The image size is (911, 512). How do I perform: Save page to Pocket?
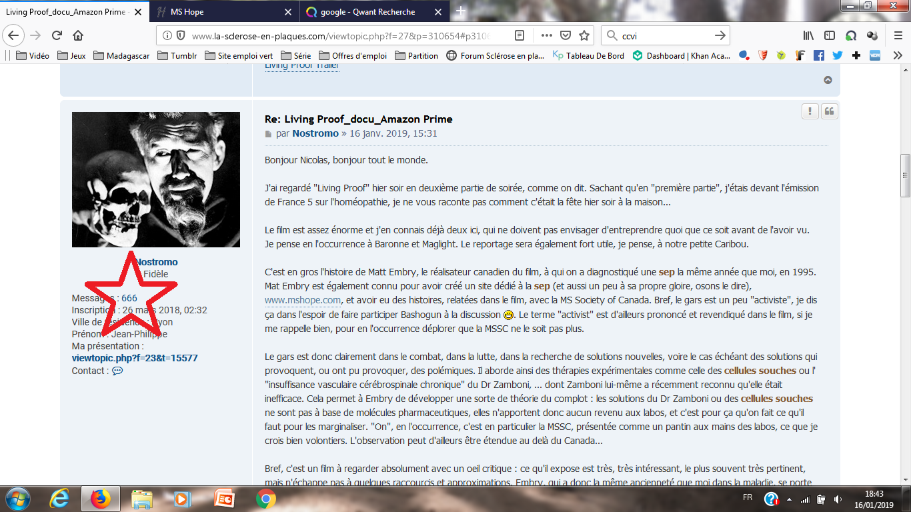566,35
